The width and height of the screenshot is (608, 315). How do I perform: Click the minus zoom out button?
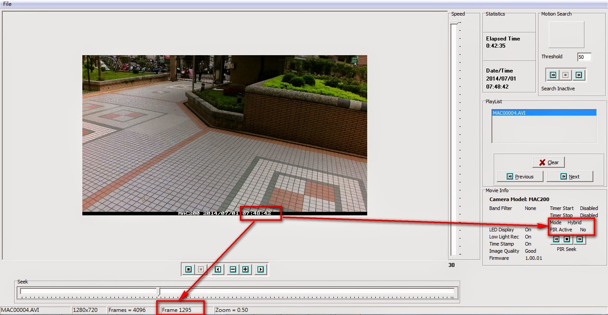[x=233, y=269]
